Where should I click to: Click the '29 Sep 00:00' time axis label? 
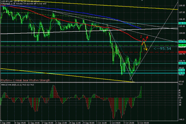[88, 123]
